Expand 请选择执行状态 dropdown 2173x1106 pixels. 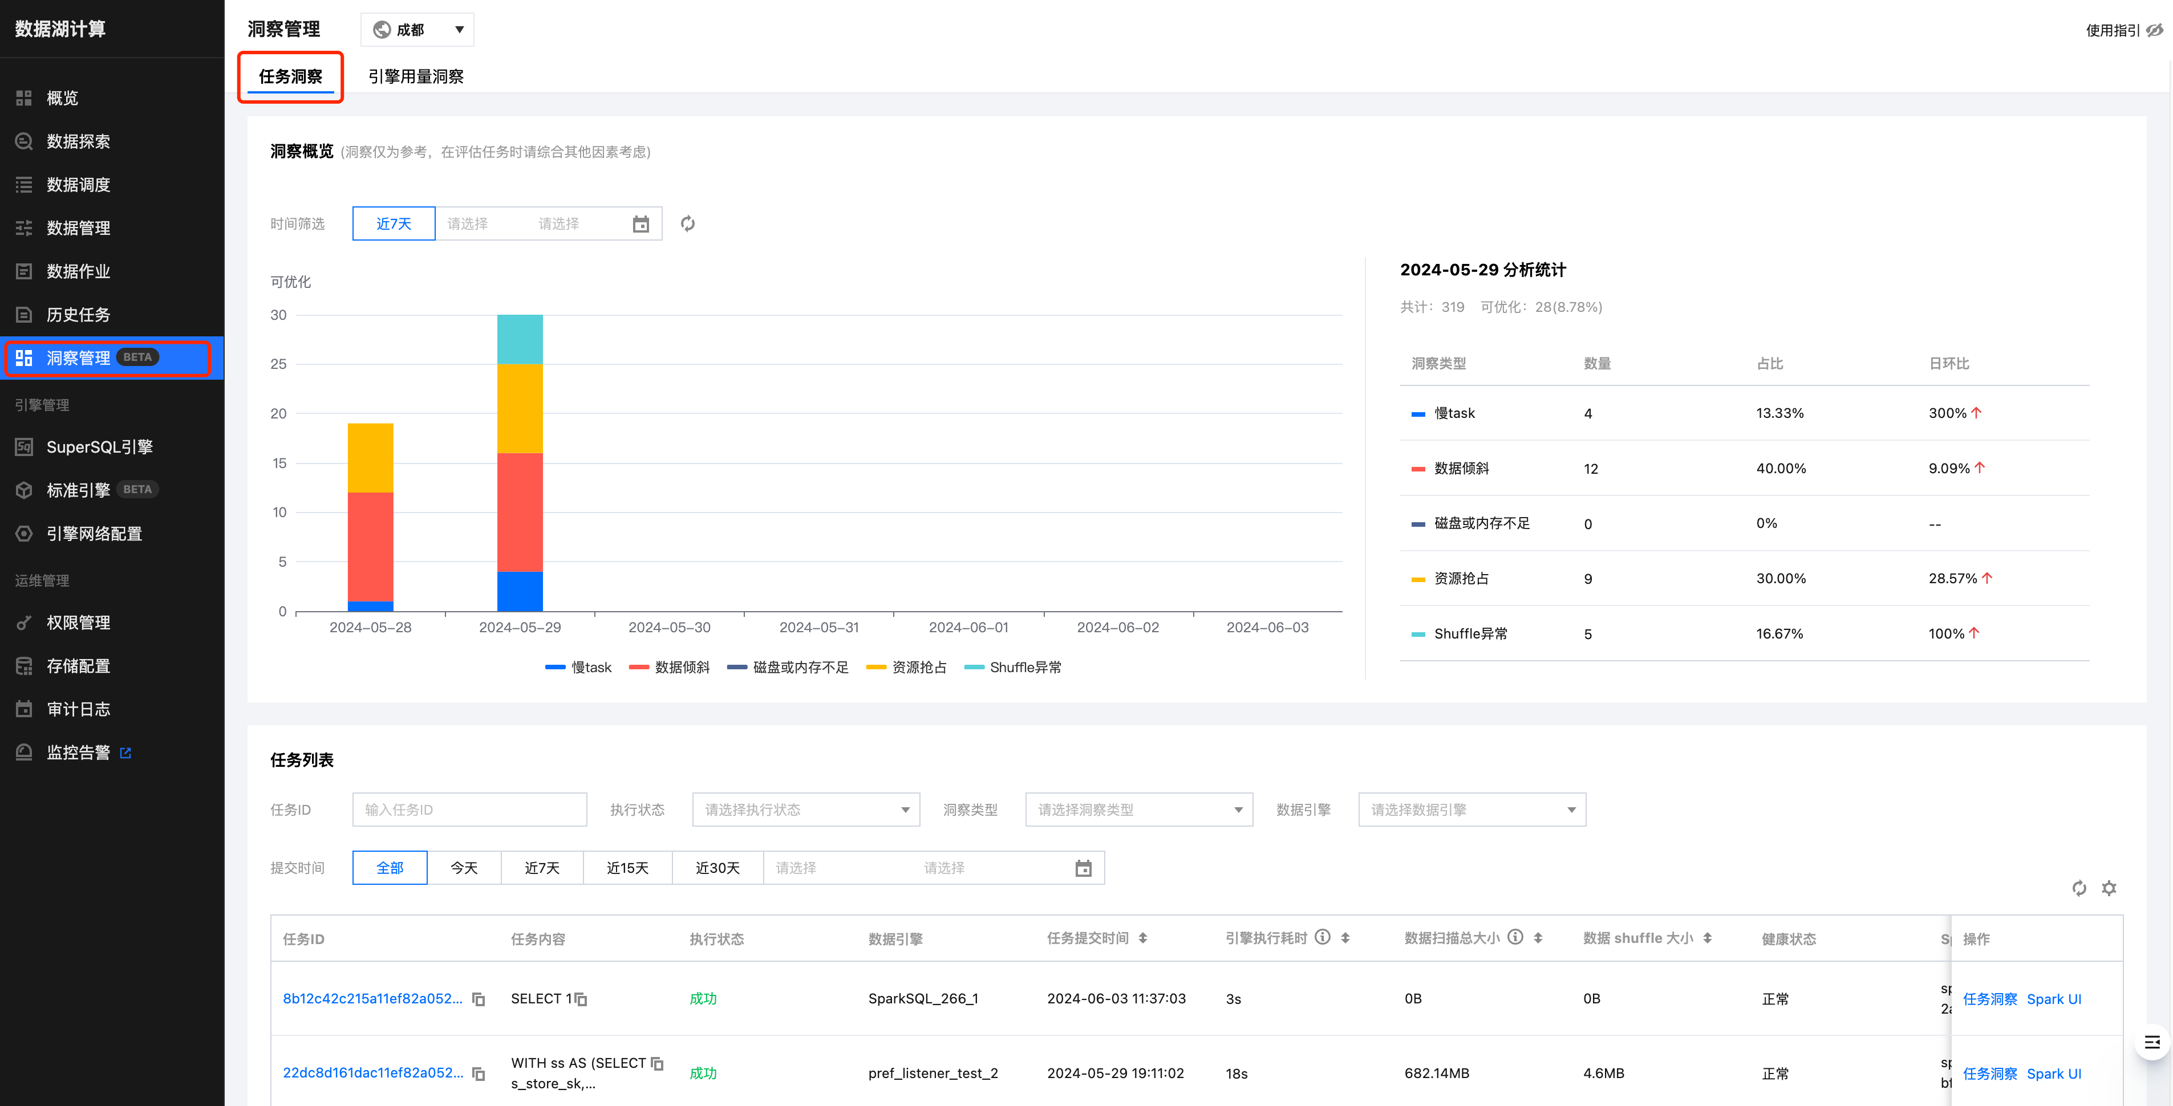(x=805, y=810)
